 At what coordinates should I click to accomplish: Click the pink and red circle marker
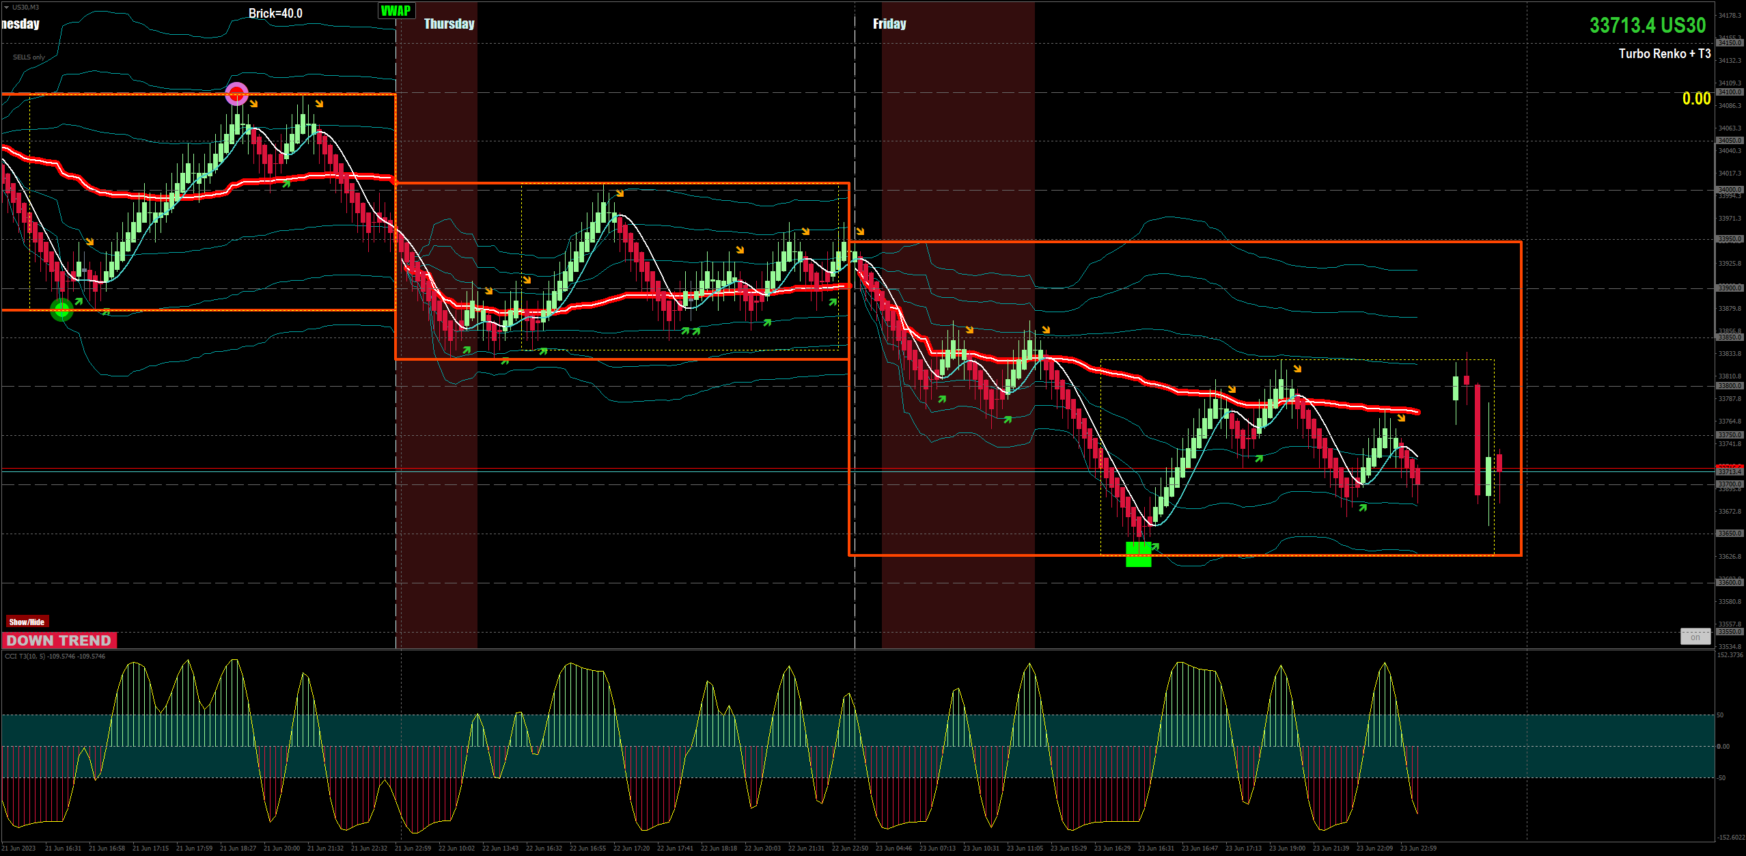[237, 94]
